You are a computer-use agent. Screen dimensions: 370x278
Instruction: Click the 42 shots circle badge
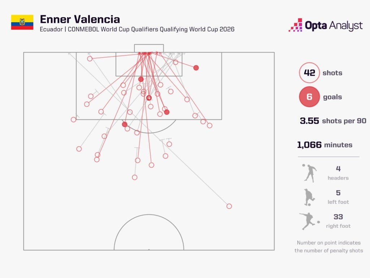(309, 73)
